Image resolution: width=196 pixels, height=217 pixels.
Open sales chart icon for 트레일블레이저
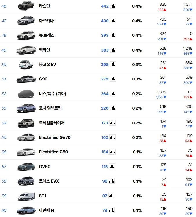click(x=112, y=123)
